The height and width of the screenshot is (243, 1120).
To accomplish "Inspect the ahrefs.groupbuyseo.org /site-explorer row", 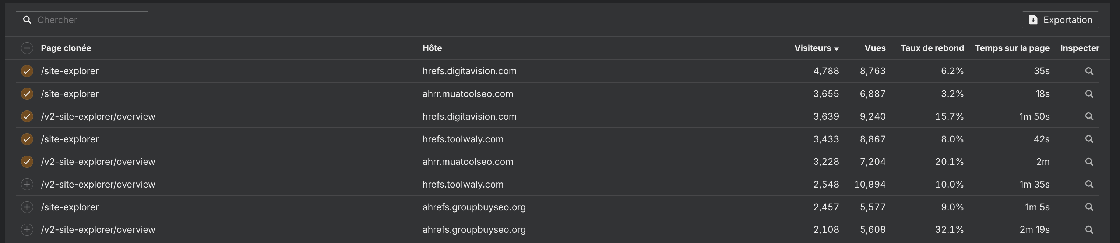I will point(1089,207).
